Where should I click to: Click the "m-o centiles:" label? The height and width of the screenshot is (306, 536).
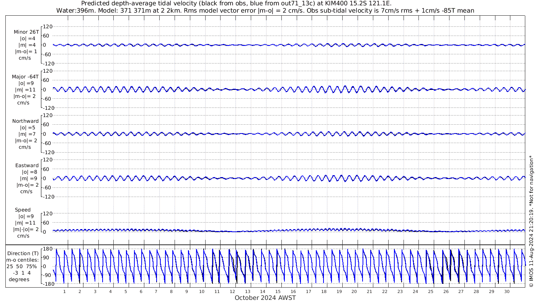coord(23,260)
